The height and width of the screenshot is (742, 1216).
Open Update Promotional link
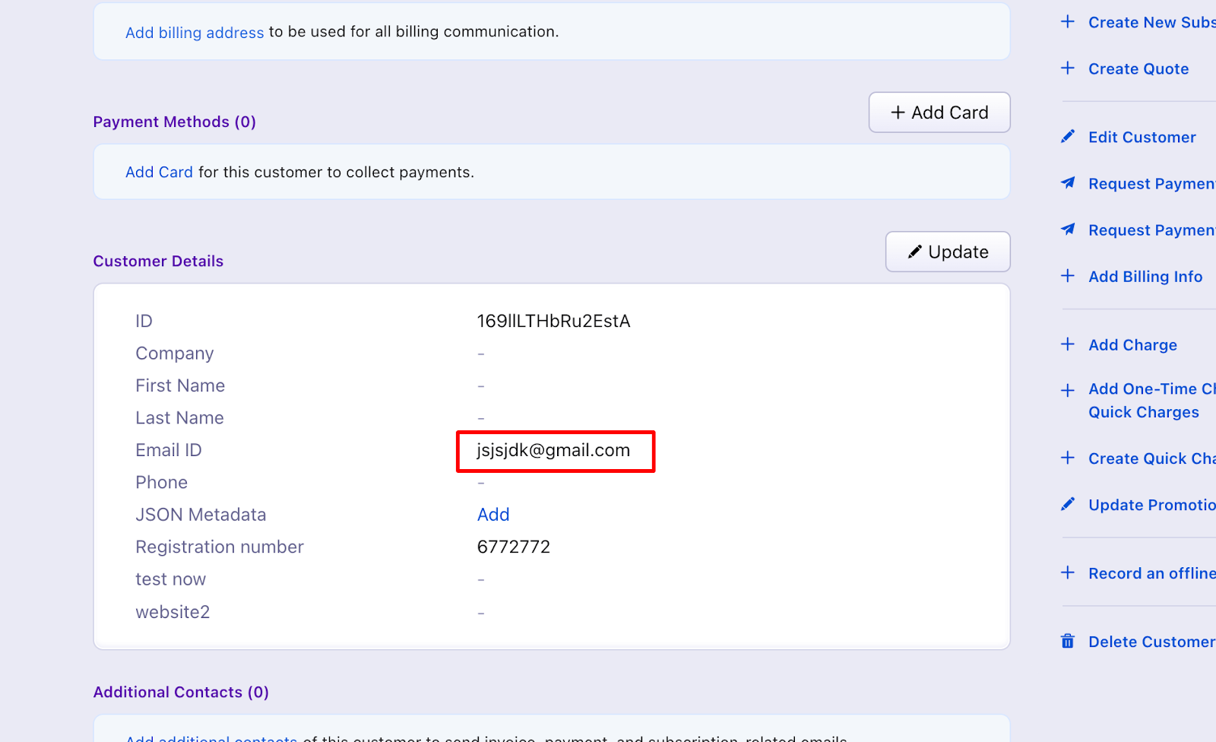pos(1151,505)
